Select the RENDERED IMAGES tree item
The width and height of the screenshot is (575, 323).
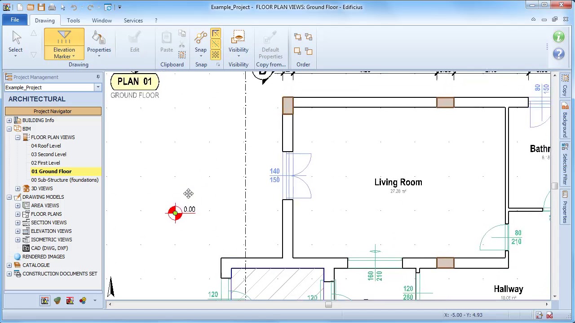(44, 257)
